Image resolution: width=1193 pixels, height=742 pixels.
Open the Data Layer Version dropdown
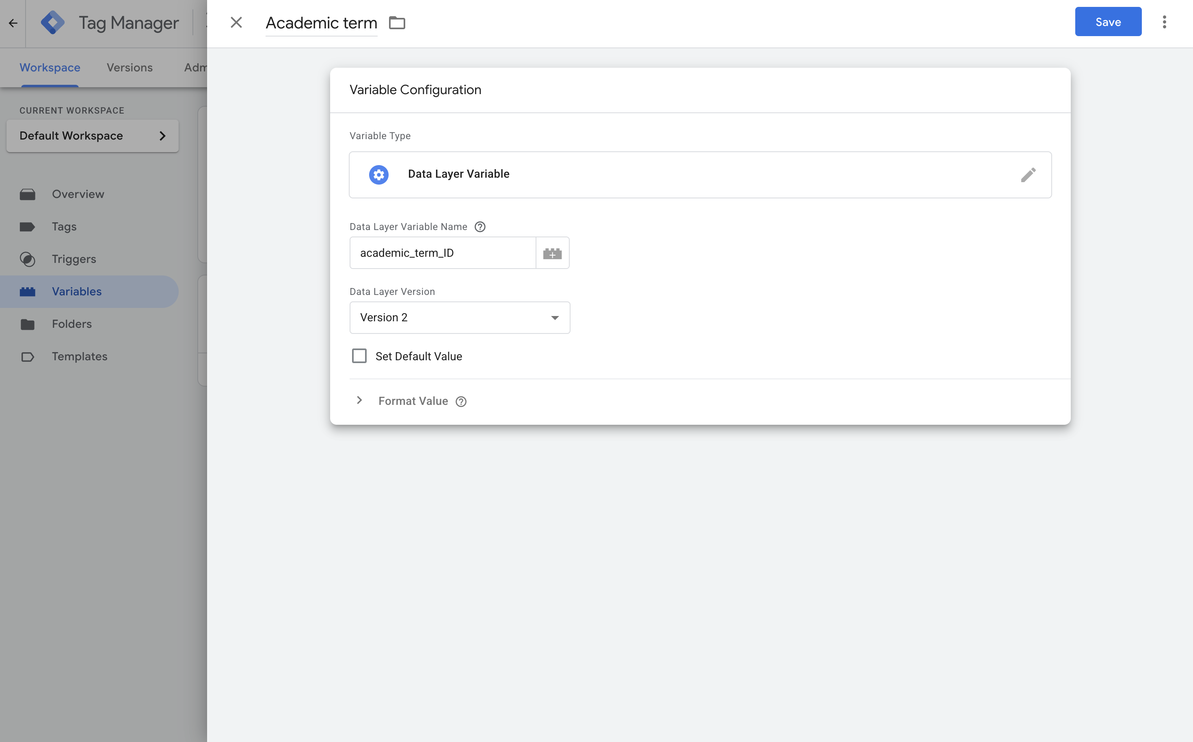coord(460,318)
